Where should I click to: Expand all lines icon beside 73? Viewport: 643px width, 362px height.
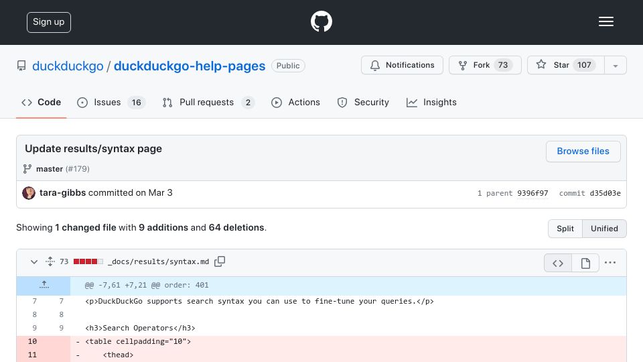click(x=50, y=261)
